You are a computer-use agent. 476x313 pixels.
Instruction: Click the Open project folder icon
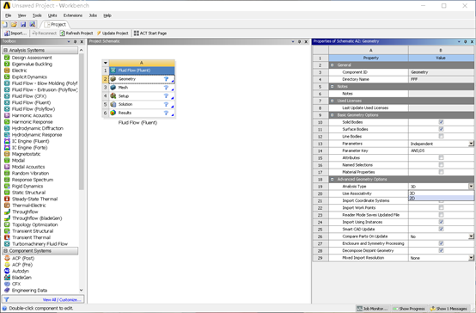14,24
